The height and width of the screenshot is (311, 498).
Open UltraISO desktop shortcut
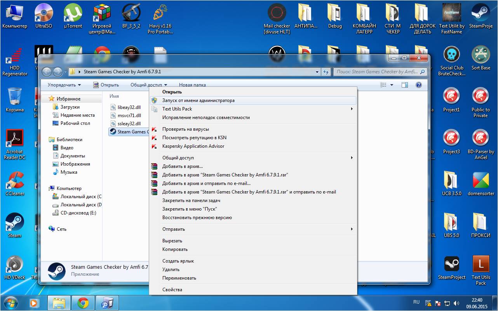pos(44,16)
